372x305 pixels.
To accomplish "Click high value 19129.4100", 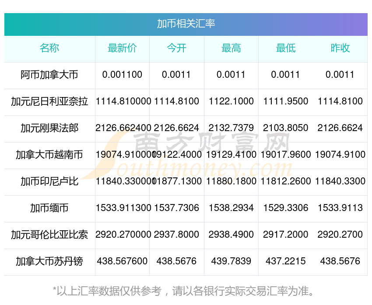I will pos(231,155).
